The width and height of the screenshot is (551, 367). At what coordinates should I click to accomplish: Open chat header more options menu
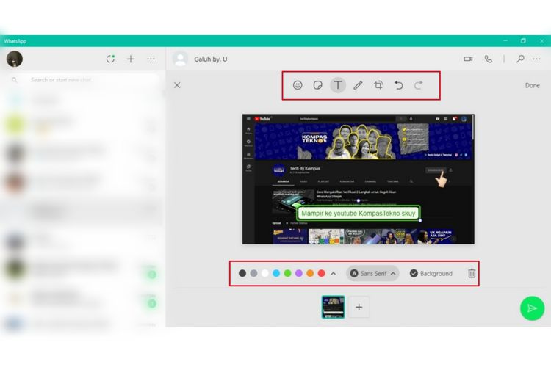(536, 59)
